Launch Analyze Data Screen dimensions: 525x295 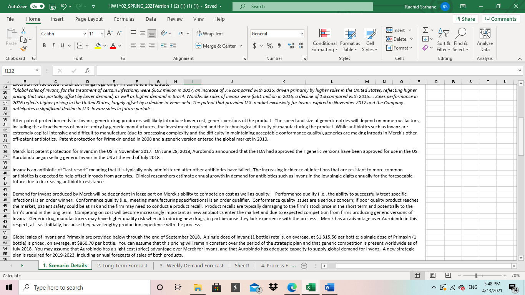coord(485,40)
